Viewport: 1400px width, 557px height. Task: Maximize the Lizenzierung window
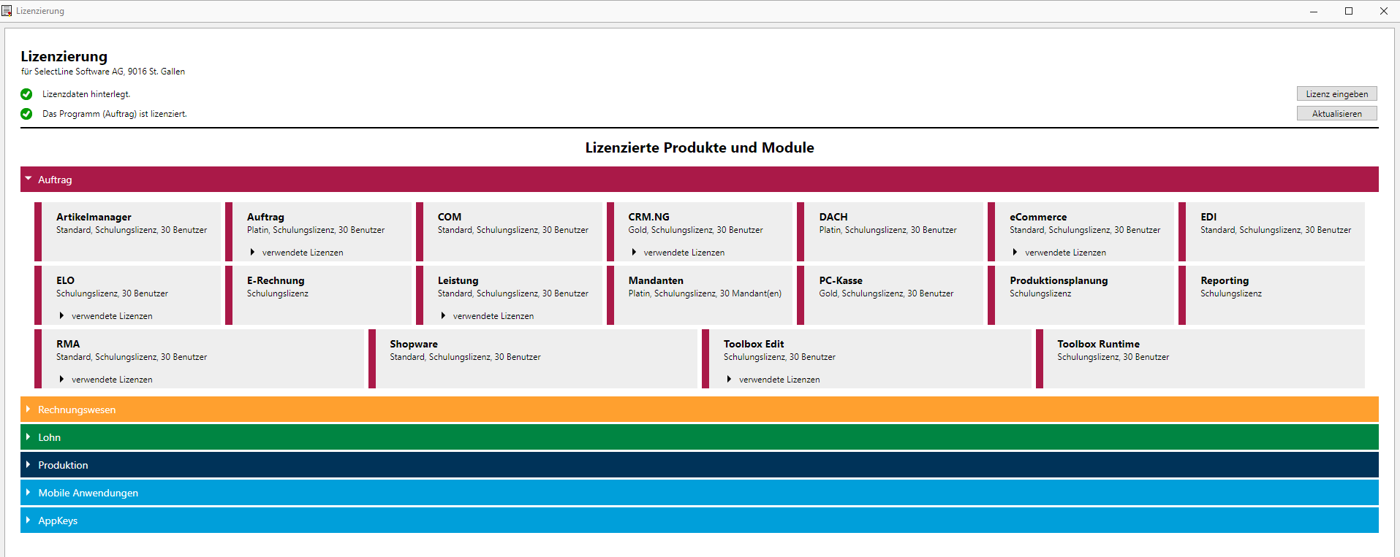[1349, 11]
